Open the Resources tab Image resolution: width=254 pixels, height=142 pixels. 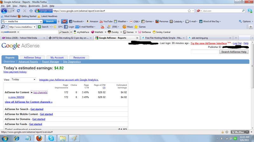(79, 58)
